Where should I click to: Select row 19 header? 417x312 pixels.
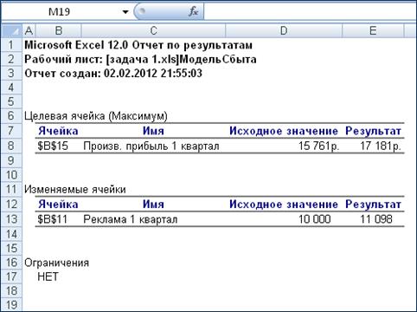pyautogui.click(x=11, y=305)
